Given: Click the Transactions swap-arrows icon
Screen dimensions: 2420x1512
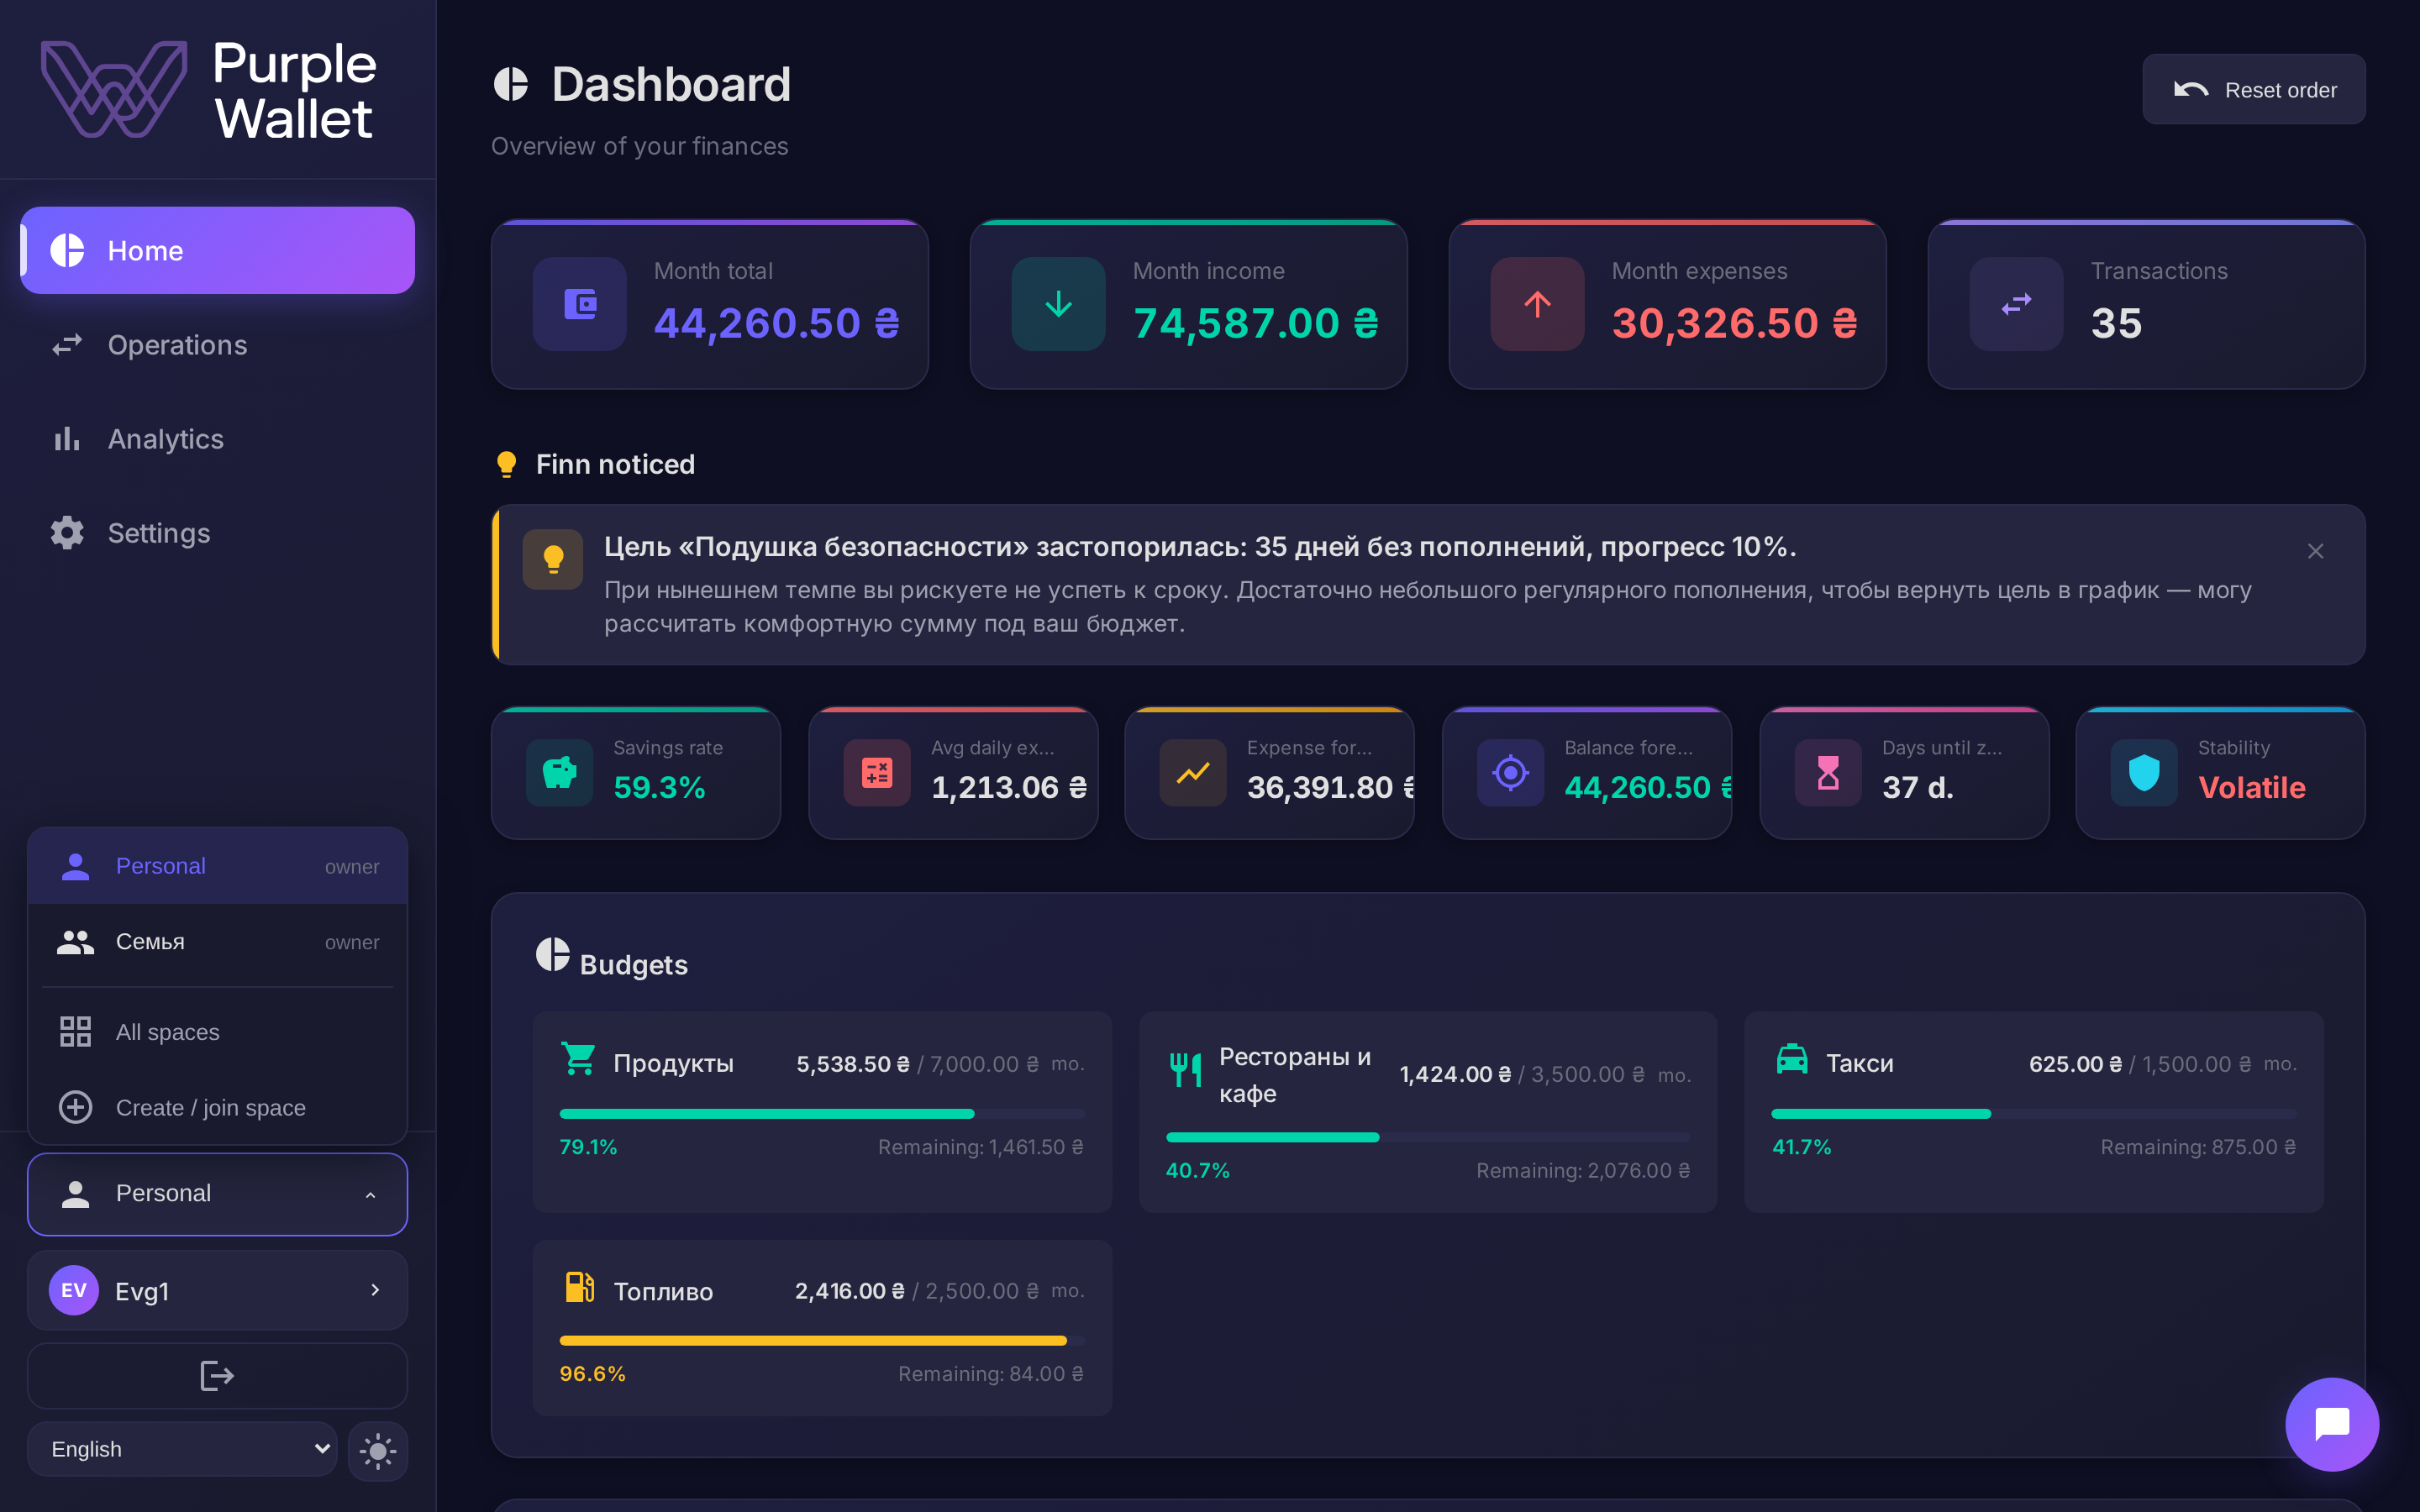Looking at the screenshot, I should click(2016, 304).
